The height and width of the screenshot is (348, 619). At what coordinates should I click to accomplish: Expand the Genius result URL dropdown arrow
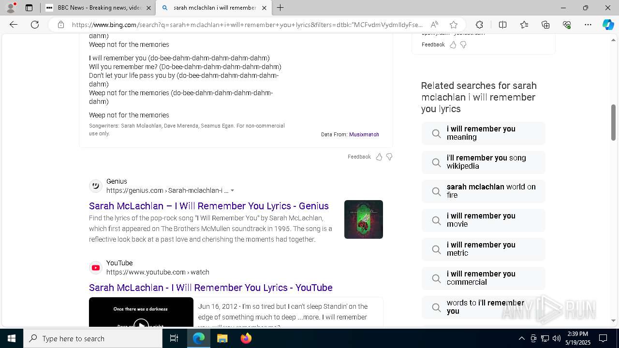232,190
